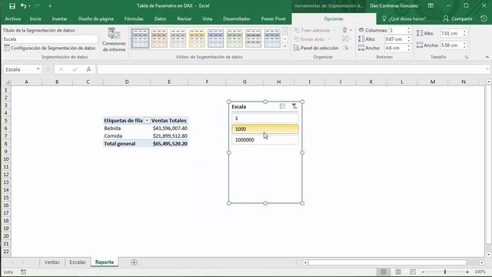Switch to the Revisar tab
Viewport: 492px width, 277px height.
184,18
